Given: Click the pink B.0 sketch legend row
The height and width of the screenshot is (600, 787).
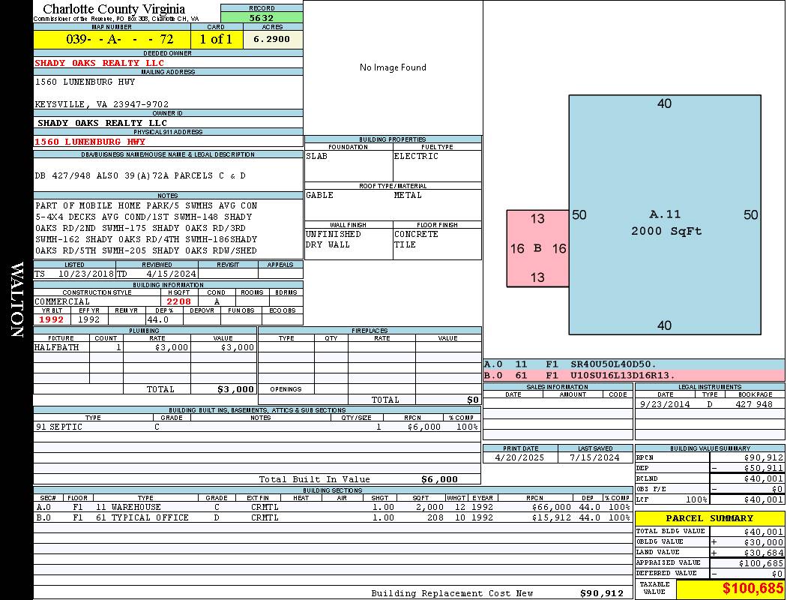Looking at the screenshot, I should pyautogui.click(x=633, y=375).
